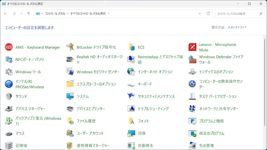The height and width of the screenshot is (150, 267).
Task: Click the コントロール パネル breadcrumb
Action: [55, 13]
